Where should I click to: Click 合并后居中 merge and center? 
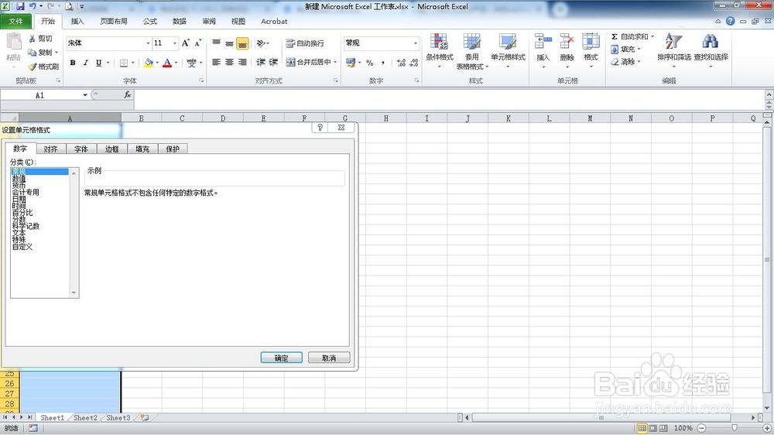click(x=309, y=62)
